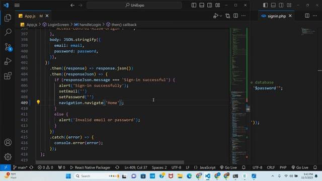Click Ln 409, Col 37 in status bar
The image size is (322, 181).
coord(136,167)
